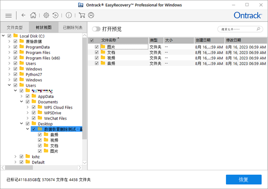Image resolution: width=268 pixels, height=189 pixels.
Task: Uncheck the ProgramData folder checkbox
Action: (16, 47)
